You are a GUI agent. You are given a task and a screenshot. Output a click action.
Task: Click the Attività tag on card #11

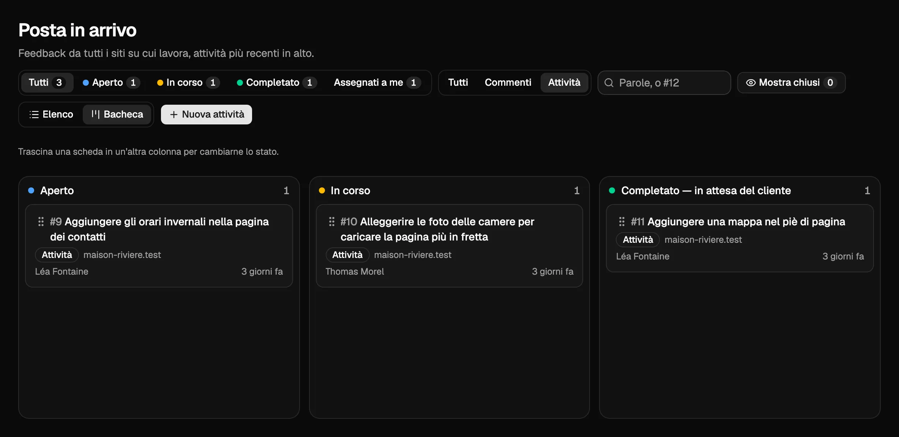tap(638, 240)
